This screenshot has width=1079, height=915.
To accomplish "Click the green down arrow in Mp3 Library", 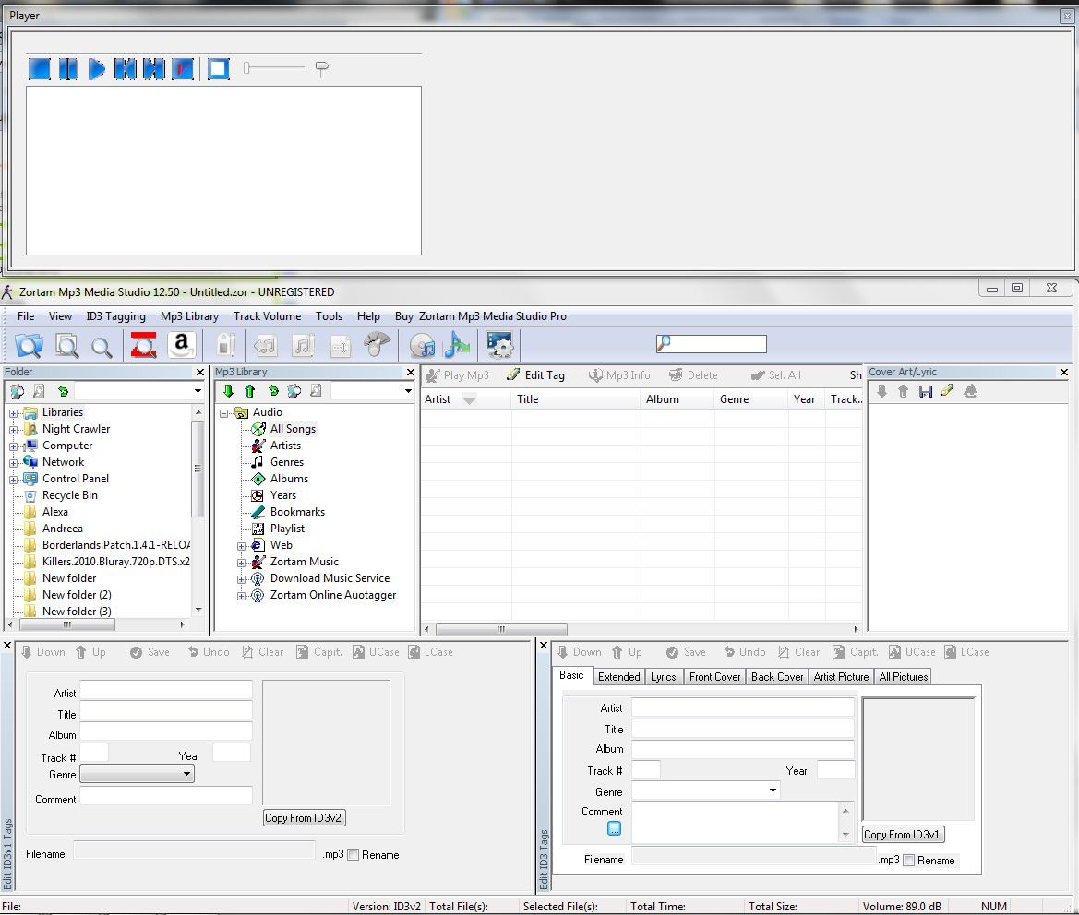I will [x=228, y=391].
